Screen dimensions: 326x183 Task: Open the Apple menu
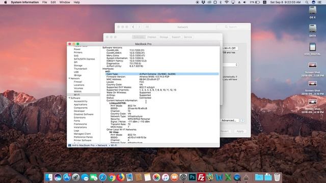point(6,2)
